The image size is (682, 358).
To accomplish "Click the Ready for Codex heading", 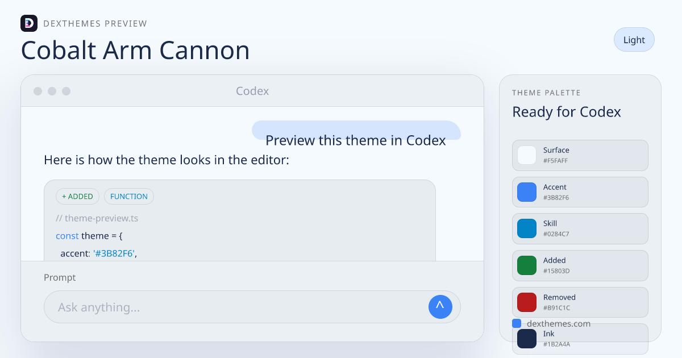I will [567, 112].
